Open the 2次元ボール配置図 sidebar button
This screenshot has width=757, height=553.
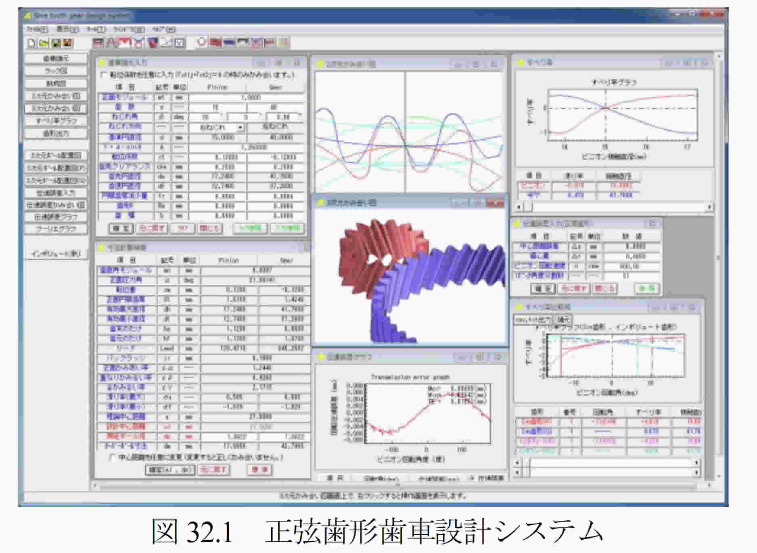coord(56,155)
